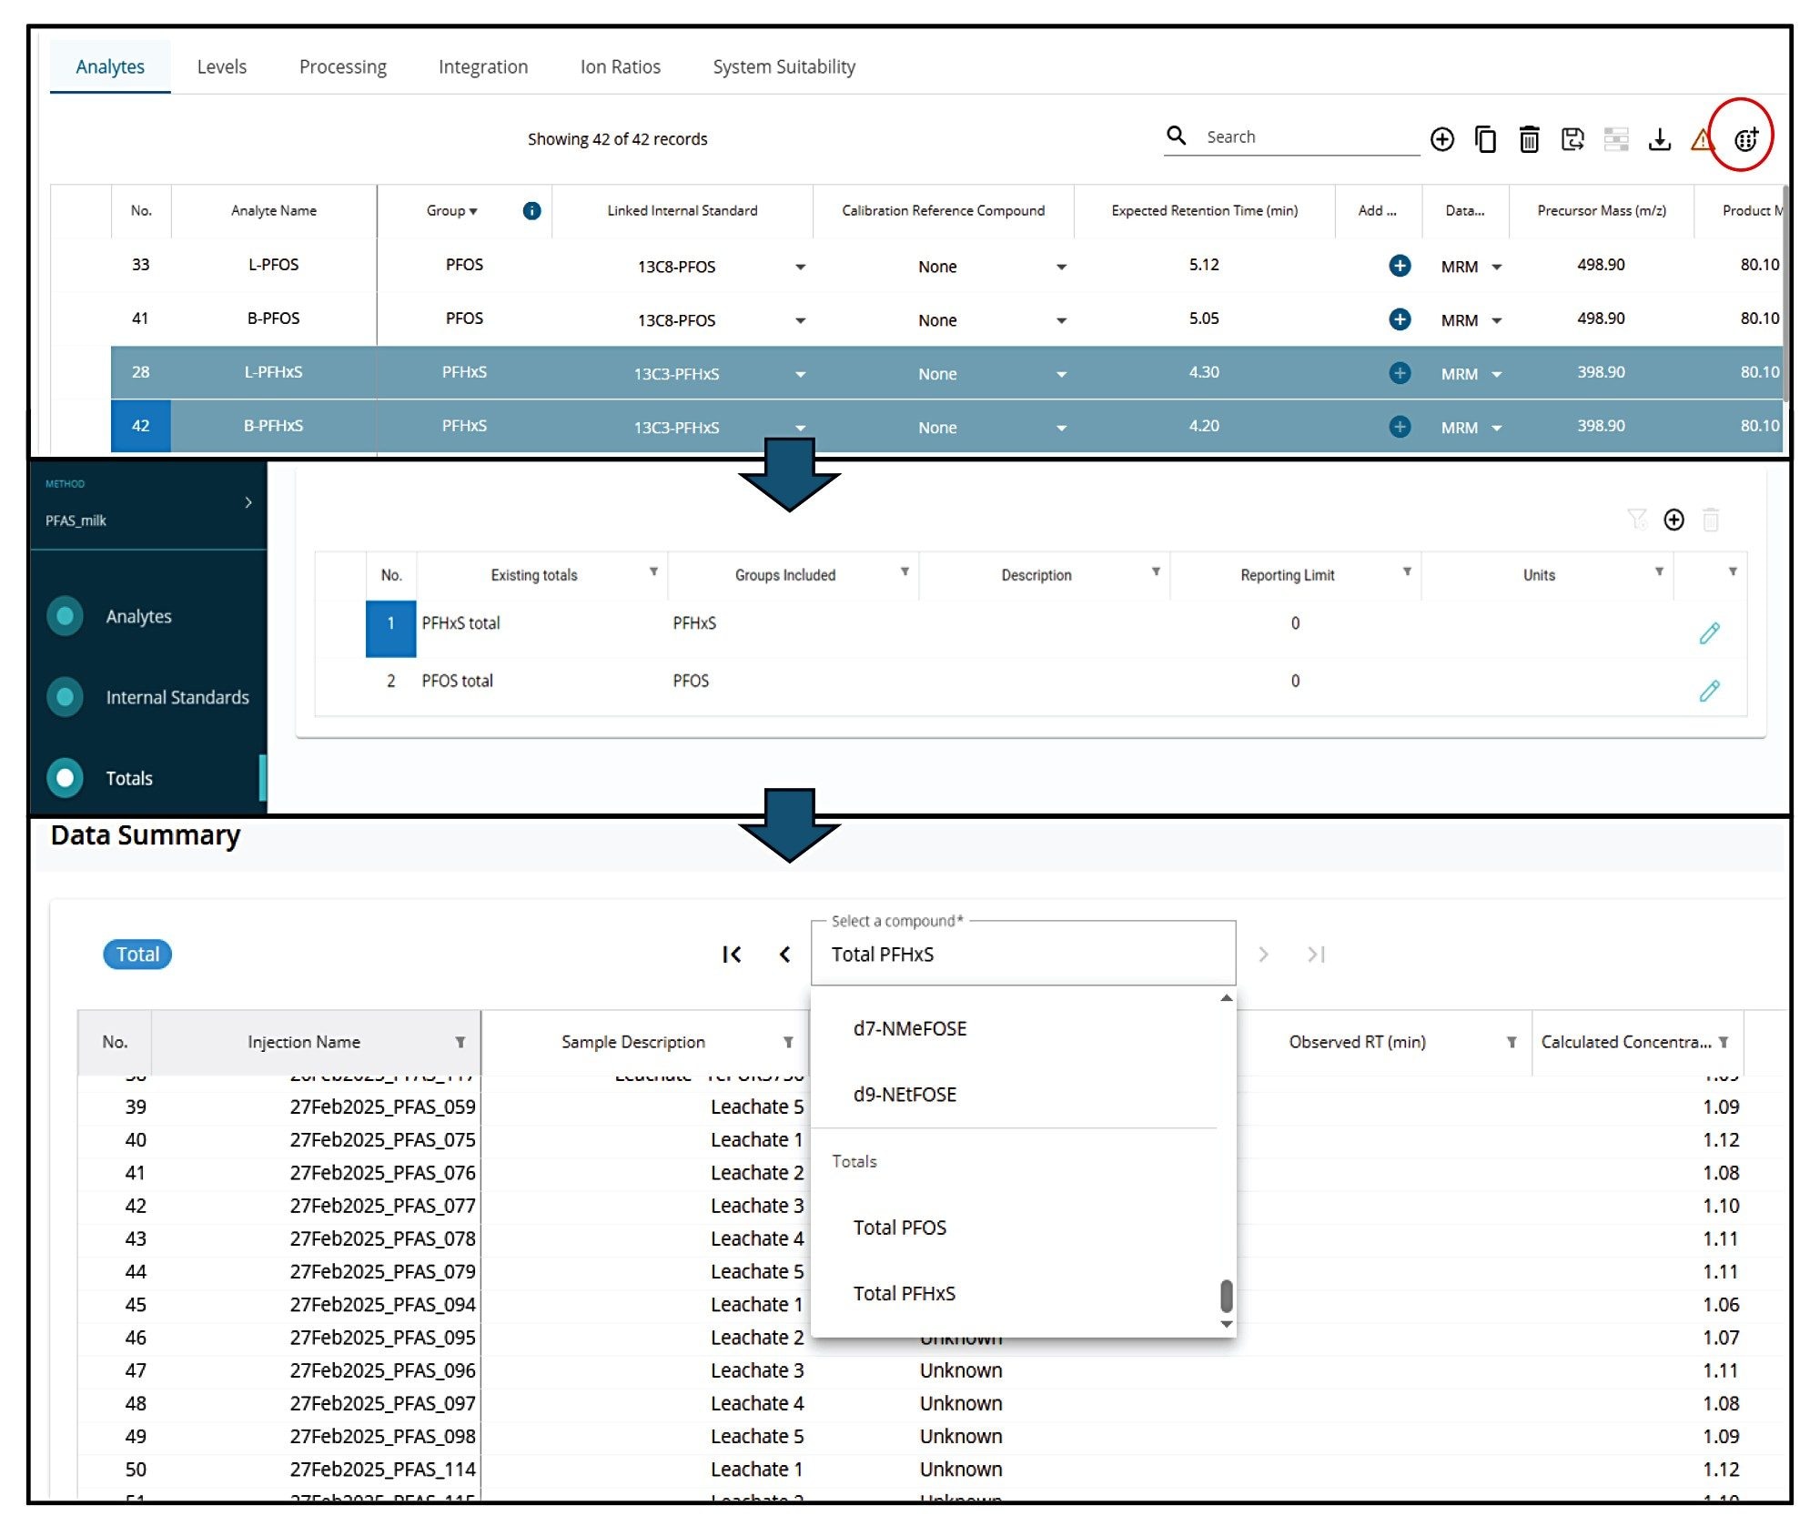Select Totals in the method sidebar

(65, 778)
